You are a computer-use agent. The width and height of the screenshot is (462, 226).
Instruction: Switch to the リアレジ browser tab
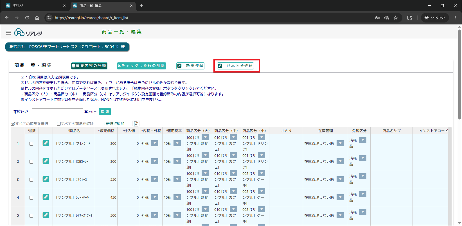(x=36, y=6)
